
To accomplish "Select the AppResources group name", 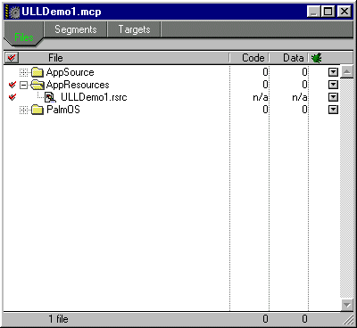I will (78, 85).
